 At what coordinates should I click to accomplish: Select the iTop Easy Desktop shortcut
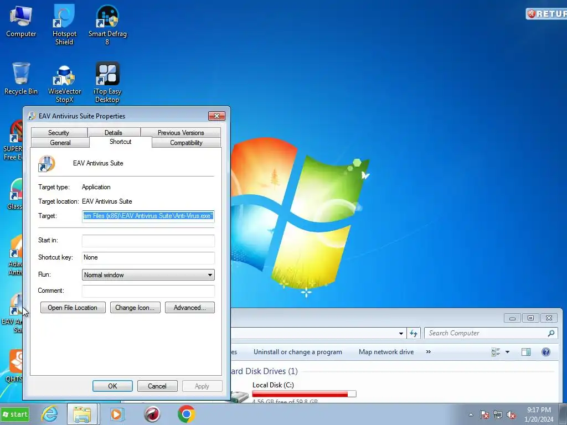(x=107, y=83)
